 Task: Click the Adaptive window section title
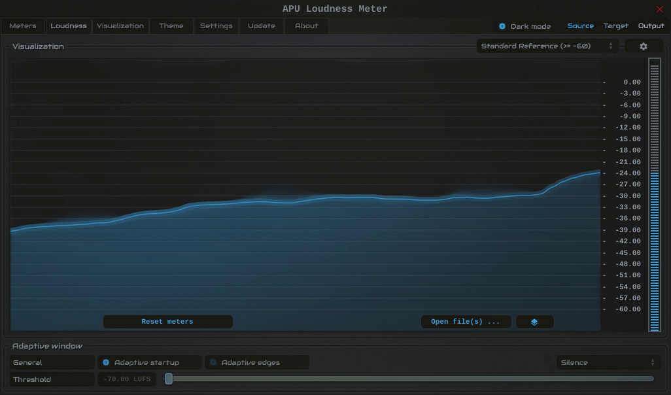point(47,346)
